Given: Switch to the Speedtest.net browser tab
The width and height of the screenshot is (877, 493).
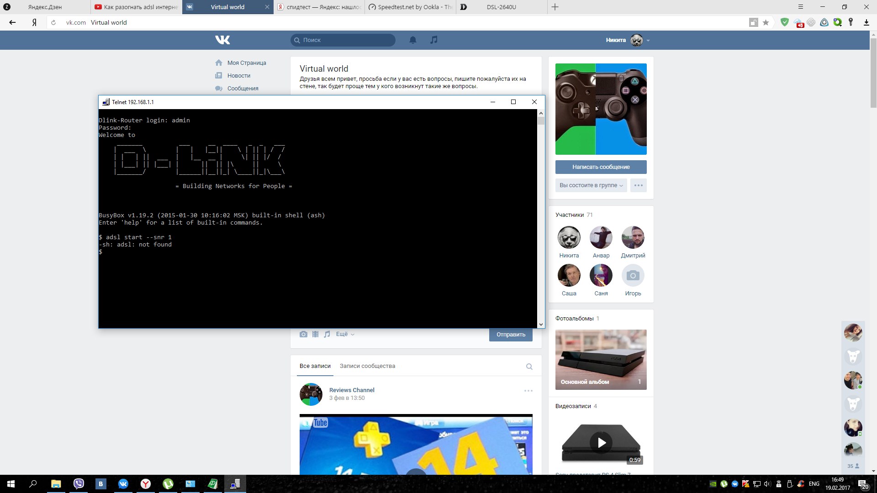Looking at the screenshot, I should click(x=410, y=7).
